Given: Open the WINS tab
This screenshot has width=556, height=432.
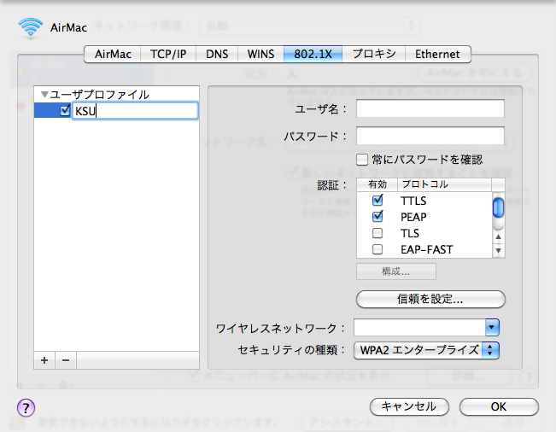Looking at the screenshot, I should 260,55.
